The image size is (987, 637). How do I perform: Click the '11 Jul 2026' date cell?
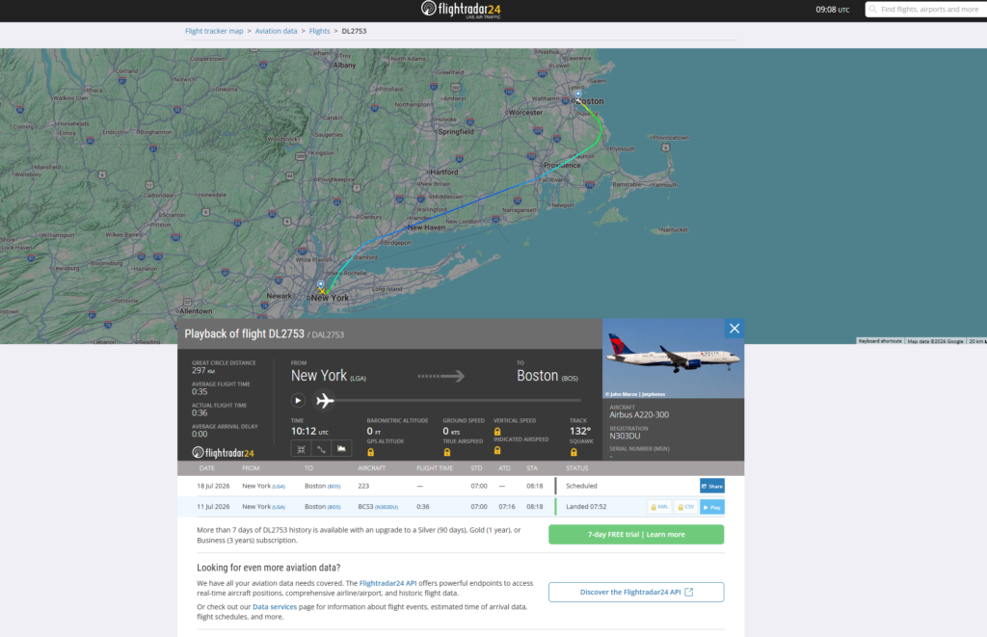213,507
